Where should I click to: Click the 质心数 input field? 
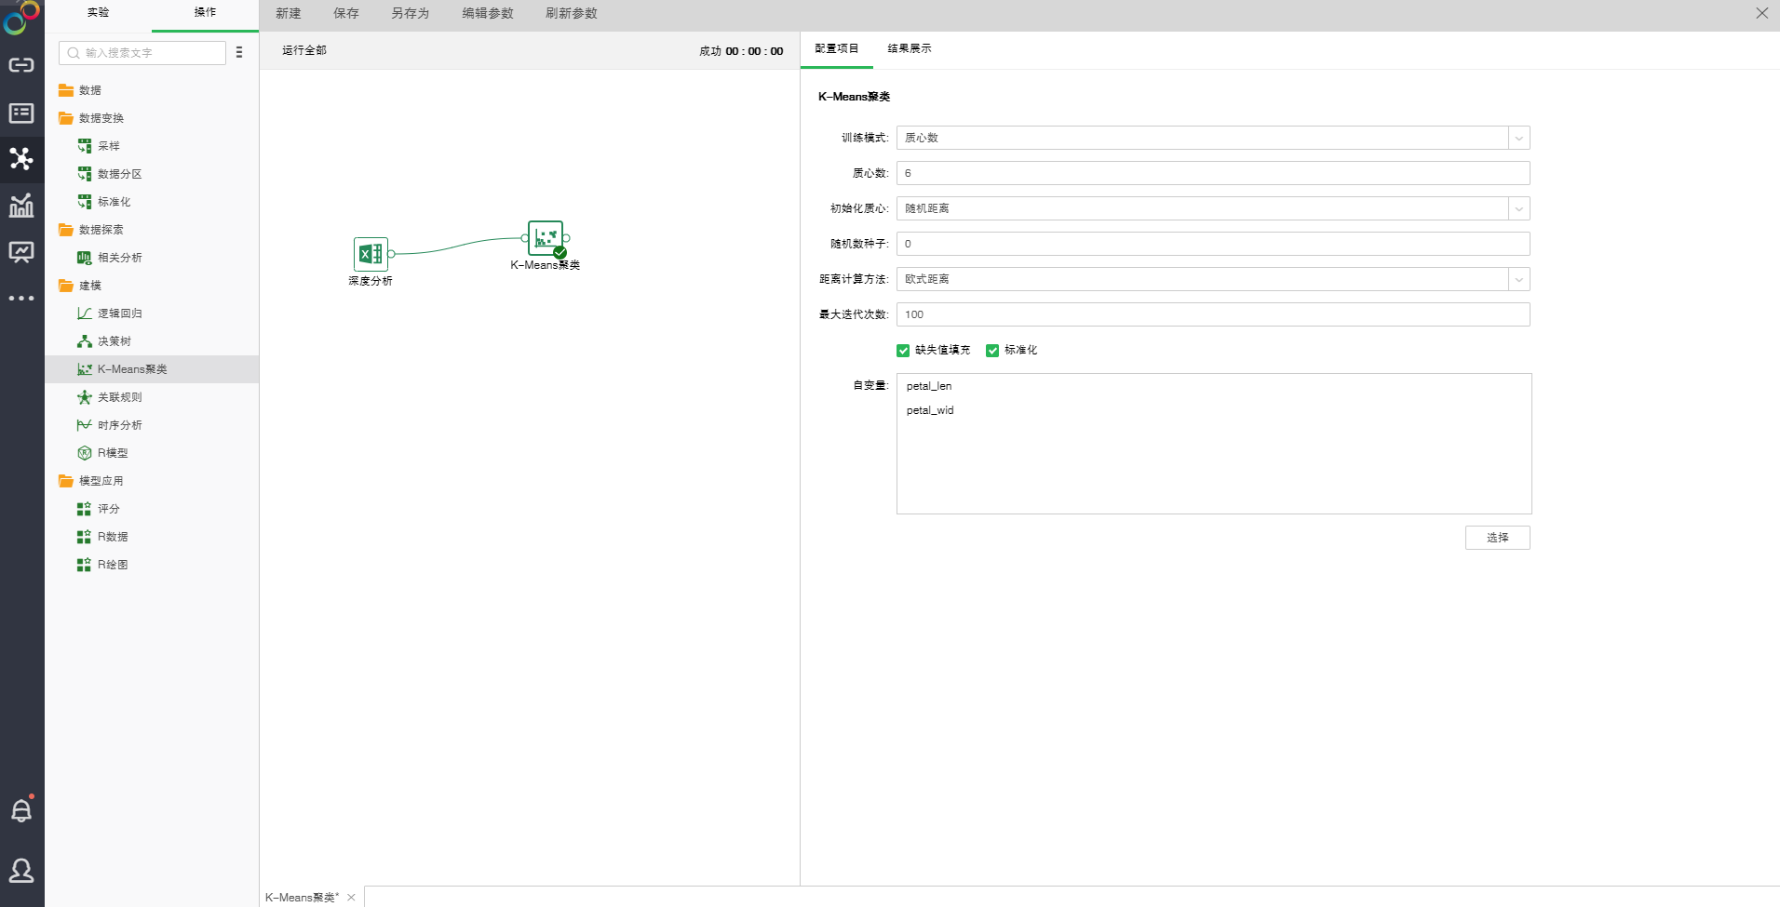click(x=1212, y=173)
